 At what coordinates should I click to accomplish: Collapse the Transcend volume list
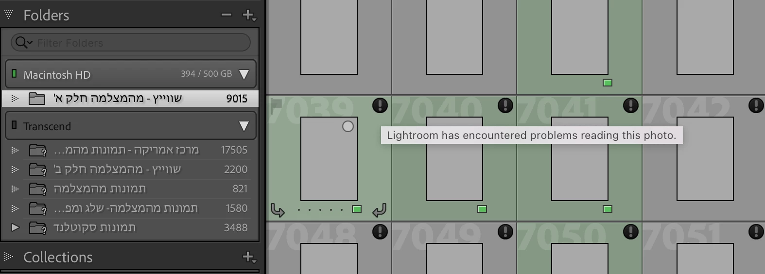point(244,126)
